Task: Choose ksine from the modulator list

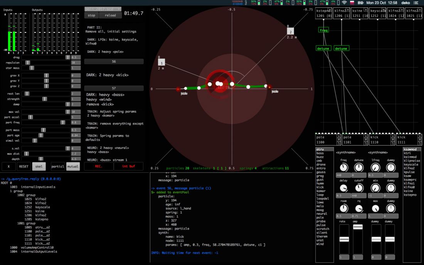Action: [409, 191]
